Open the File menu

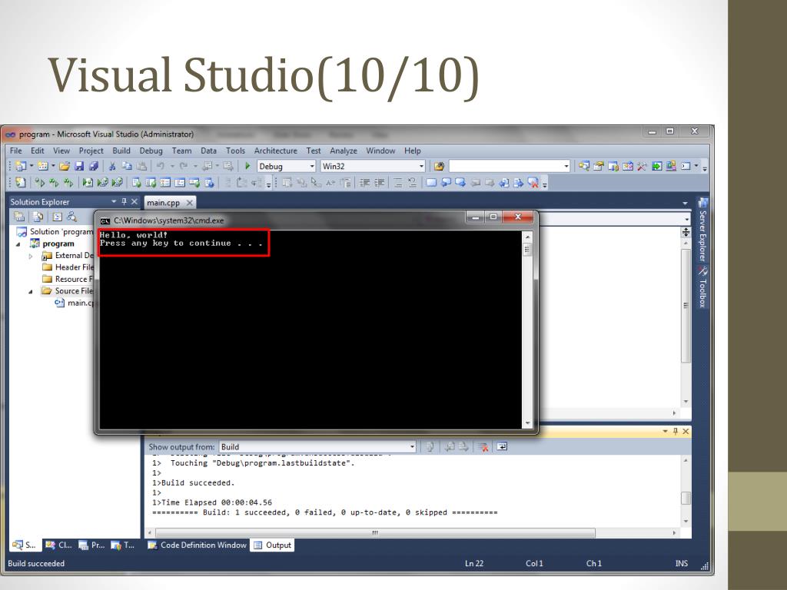tap(15, 151)
